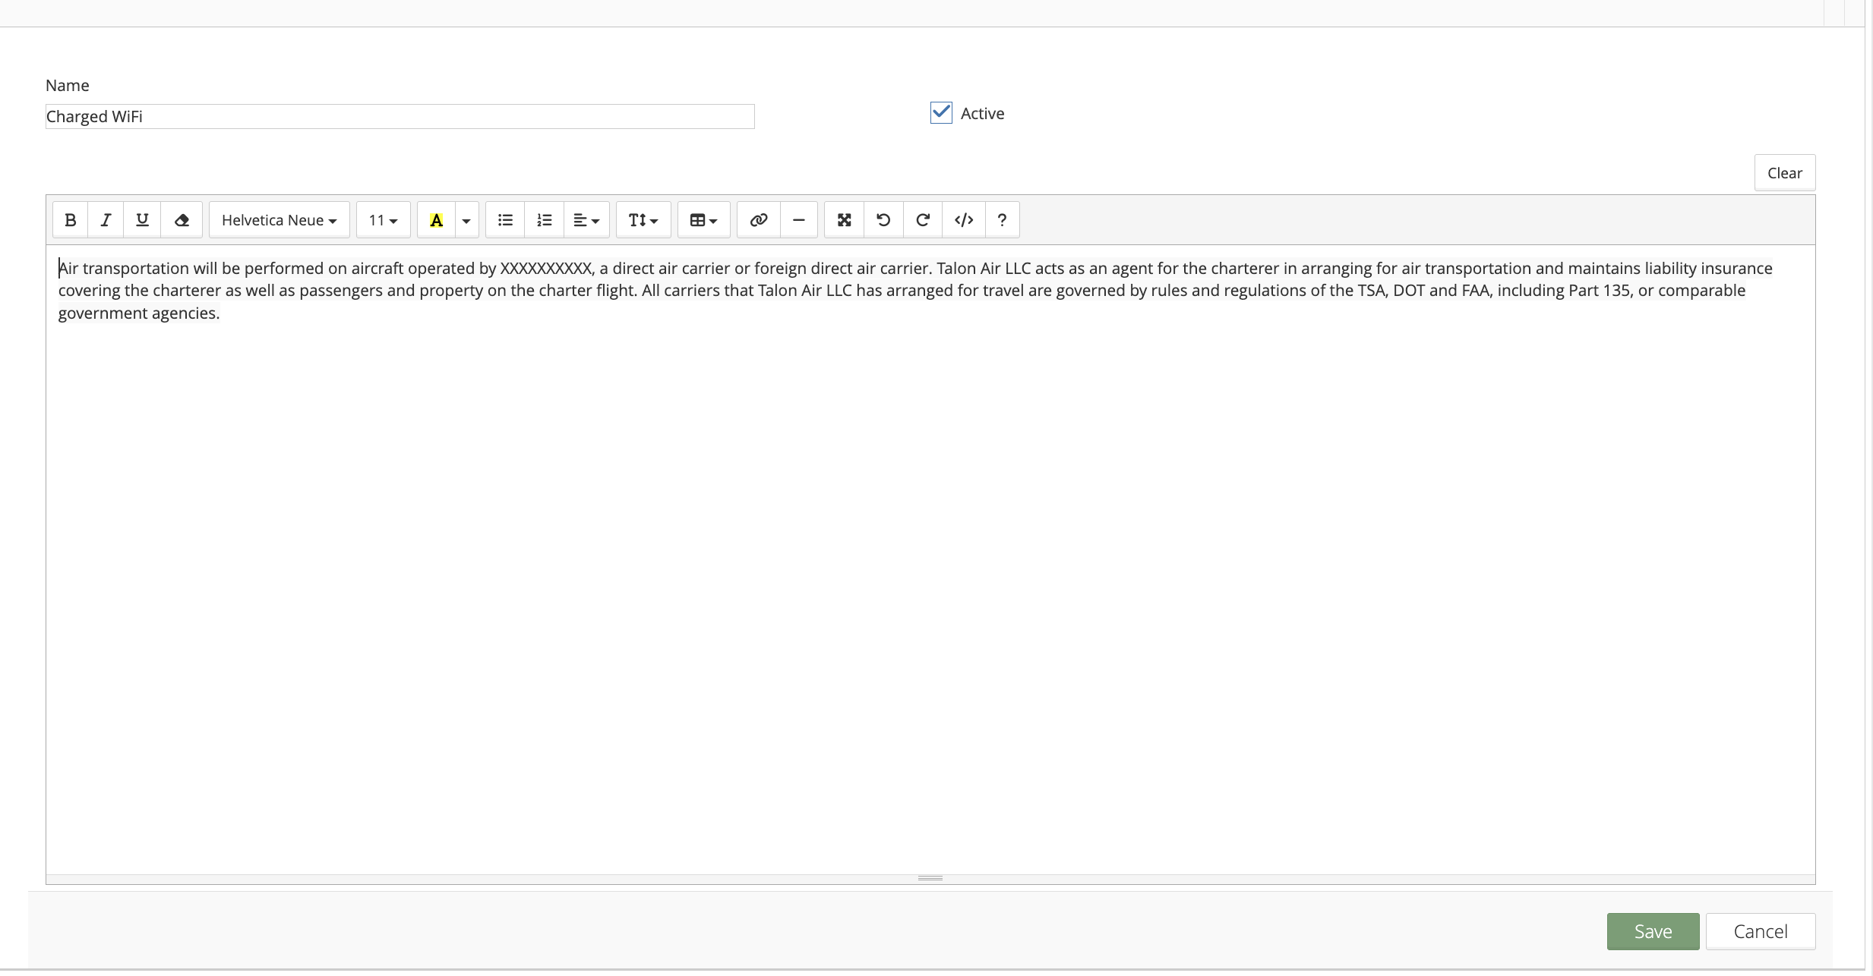Redo the last edit
The width and height of the screenshot is (1873, 976).
(x=923, y=220)
